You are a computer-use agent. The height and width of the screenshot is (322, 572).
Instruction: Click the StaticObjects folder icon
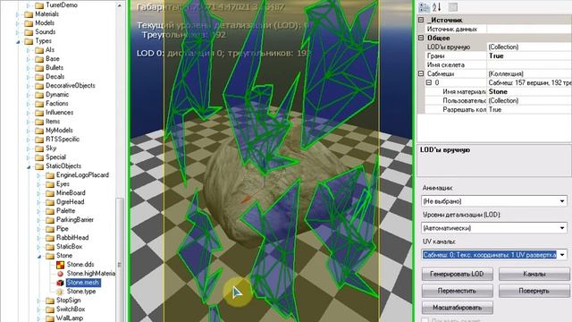pyautogui.click(x=39, y=166)
